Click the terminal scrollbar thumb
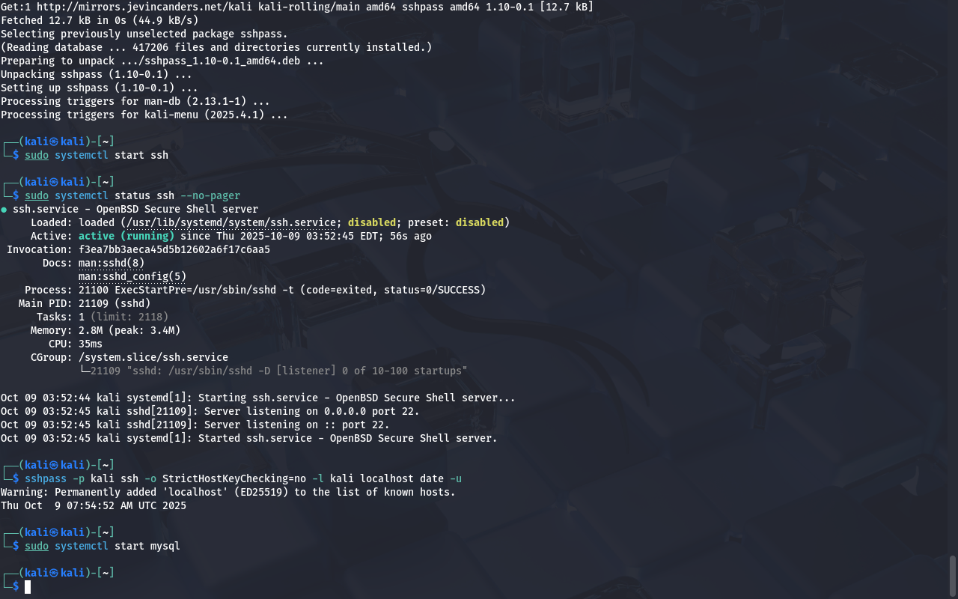The width and height of the screenshot is (958, 599). tap(953, 574)
